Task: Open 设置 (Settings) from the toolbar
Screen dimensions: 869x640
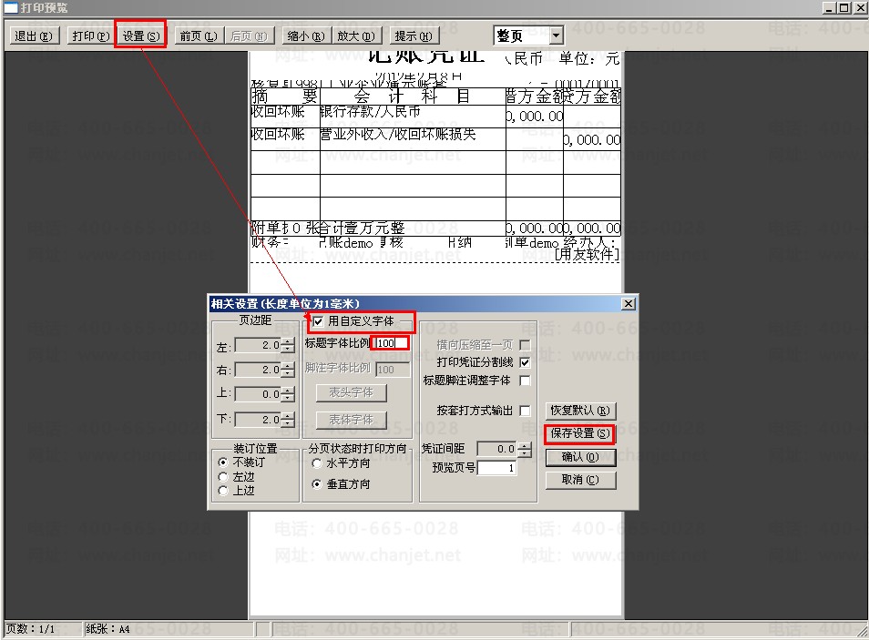Action: [141, 36]
